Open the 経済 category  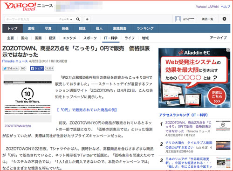52,38
